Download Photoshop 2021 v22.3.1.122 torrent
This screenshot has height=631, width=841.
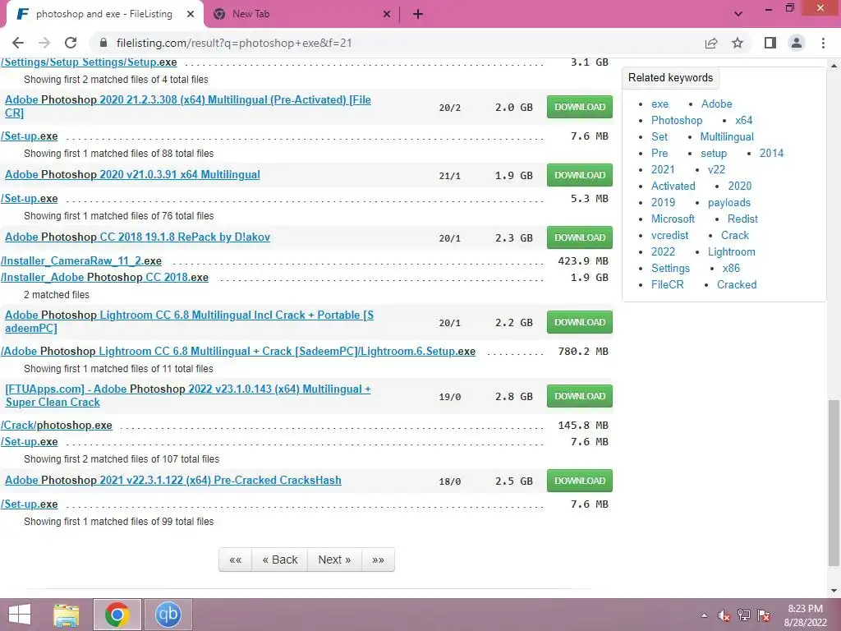tap(580, 481)
